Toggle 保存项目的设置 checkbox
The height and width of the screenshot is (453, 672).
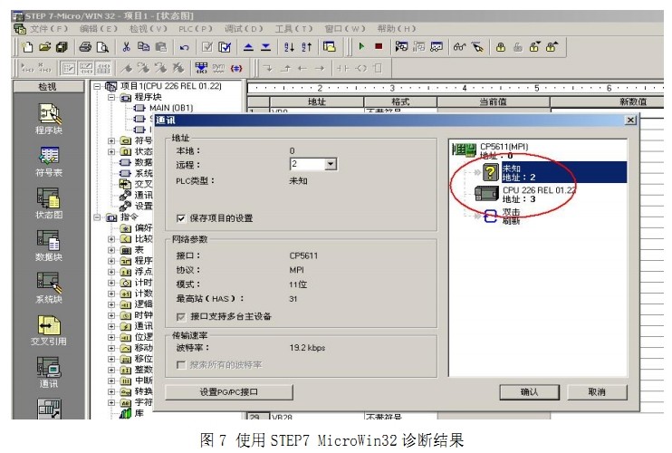pyautogui.click(x=181, y=218)
